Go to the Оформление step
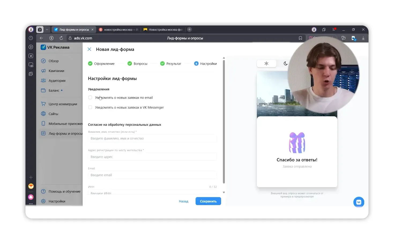 (x=101, y=64)
